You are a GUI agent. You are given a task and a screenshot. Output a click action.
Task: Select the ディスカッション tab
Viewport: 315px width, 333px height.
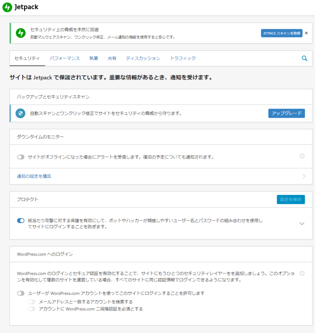click(x=143, y=58)
